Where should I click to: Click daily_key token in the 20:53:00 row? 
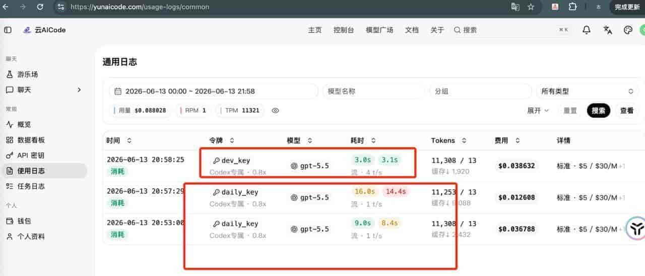click(235, 224)
